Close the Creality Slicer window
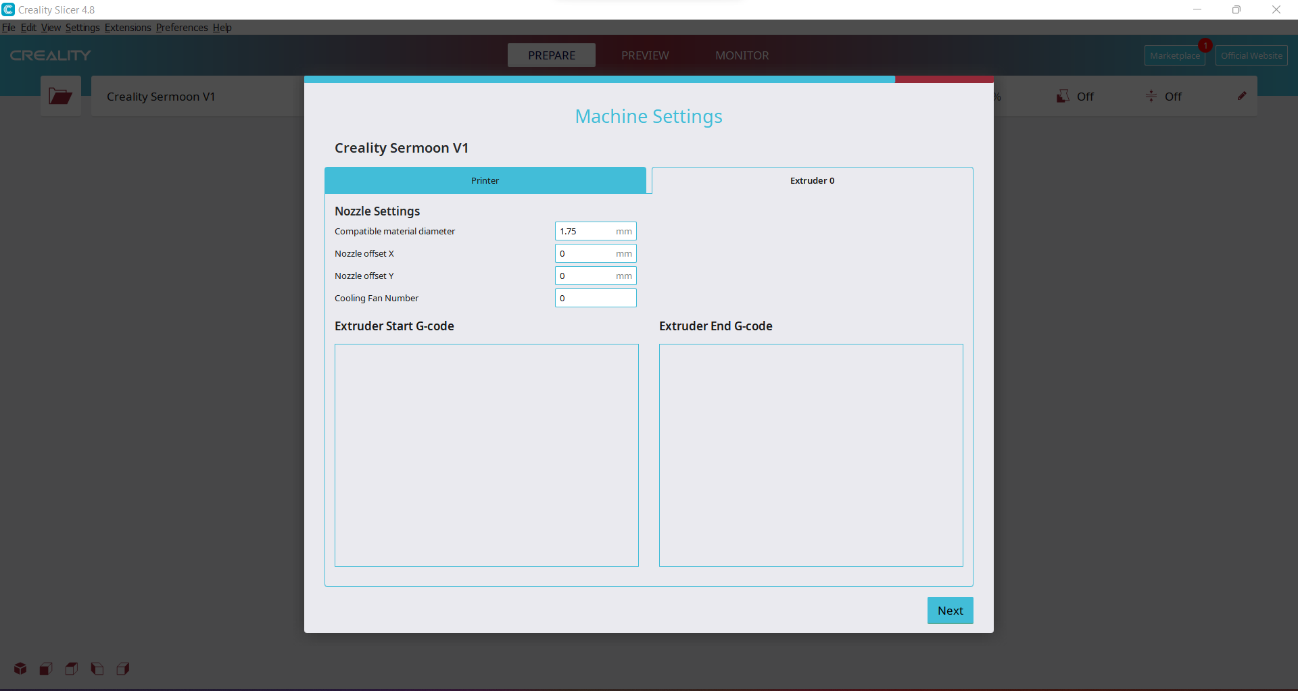The width and height of the screenshot is (1298, 691). 1276,9
